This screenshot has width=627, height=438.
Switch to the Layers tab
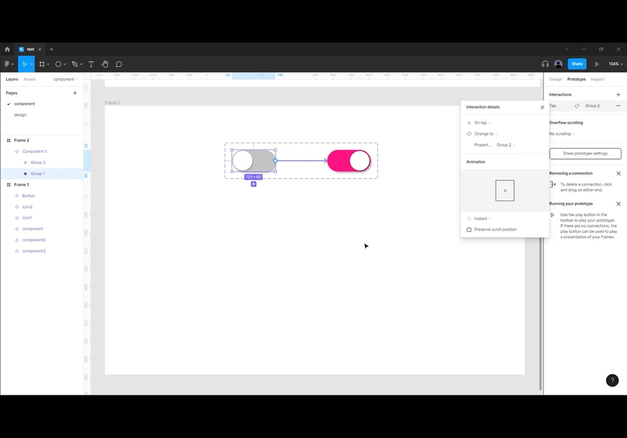(x=12, y=79)
